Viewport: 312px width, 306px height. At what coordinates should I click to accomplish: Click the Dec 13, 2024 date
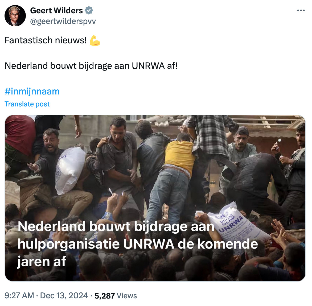pyautogui.click(x=64, y=296)
